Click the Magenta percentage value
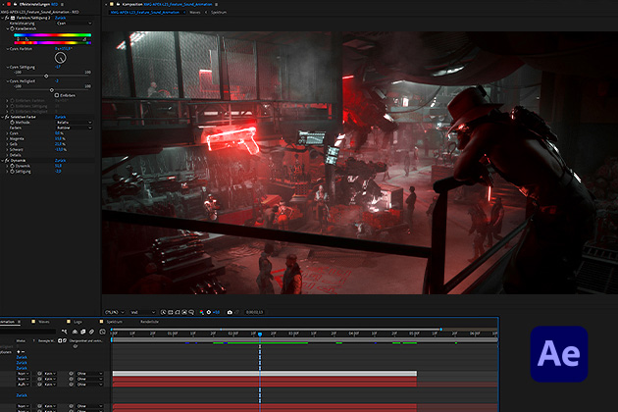 pyautogui.click(x=60, y=138)
